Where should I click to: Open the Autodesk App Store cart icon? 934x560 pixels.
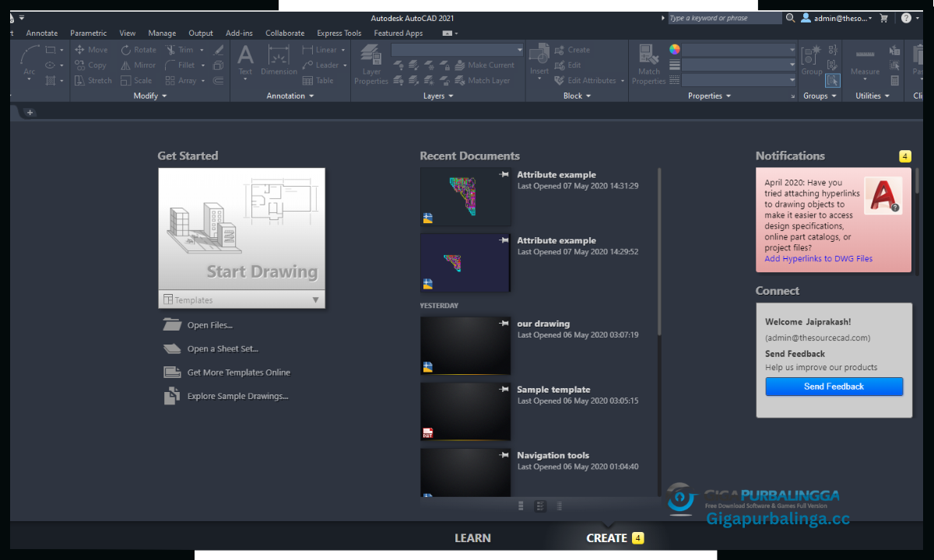coord(884,18)
